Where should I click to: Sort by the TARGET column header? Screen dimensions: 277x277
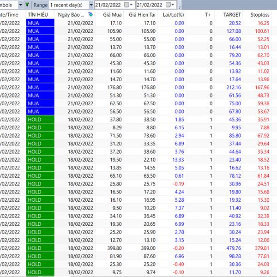tap(232, 15)
